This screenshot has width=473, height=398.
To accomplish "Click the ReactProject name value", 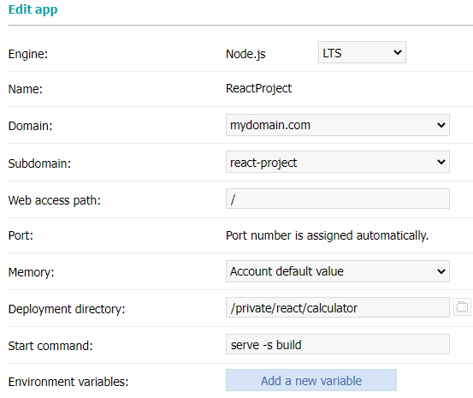I will [258, 89].
